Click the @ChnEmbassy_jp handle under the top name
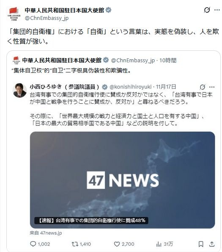222x252 pixels. coord(47,18)
